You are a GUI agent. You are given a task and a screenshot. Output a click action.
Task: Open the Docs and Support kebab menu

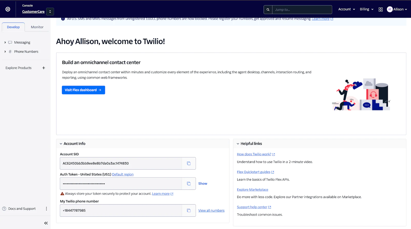tap(46, 209)
